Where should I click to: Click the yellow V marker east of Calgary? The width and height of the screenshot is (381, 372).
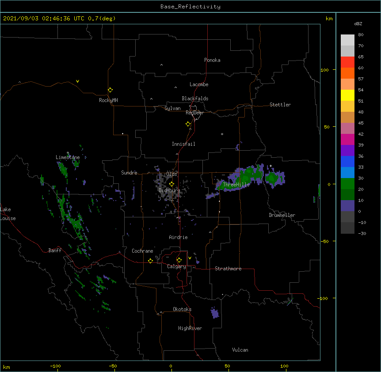tap(190, 258)
